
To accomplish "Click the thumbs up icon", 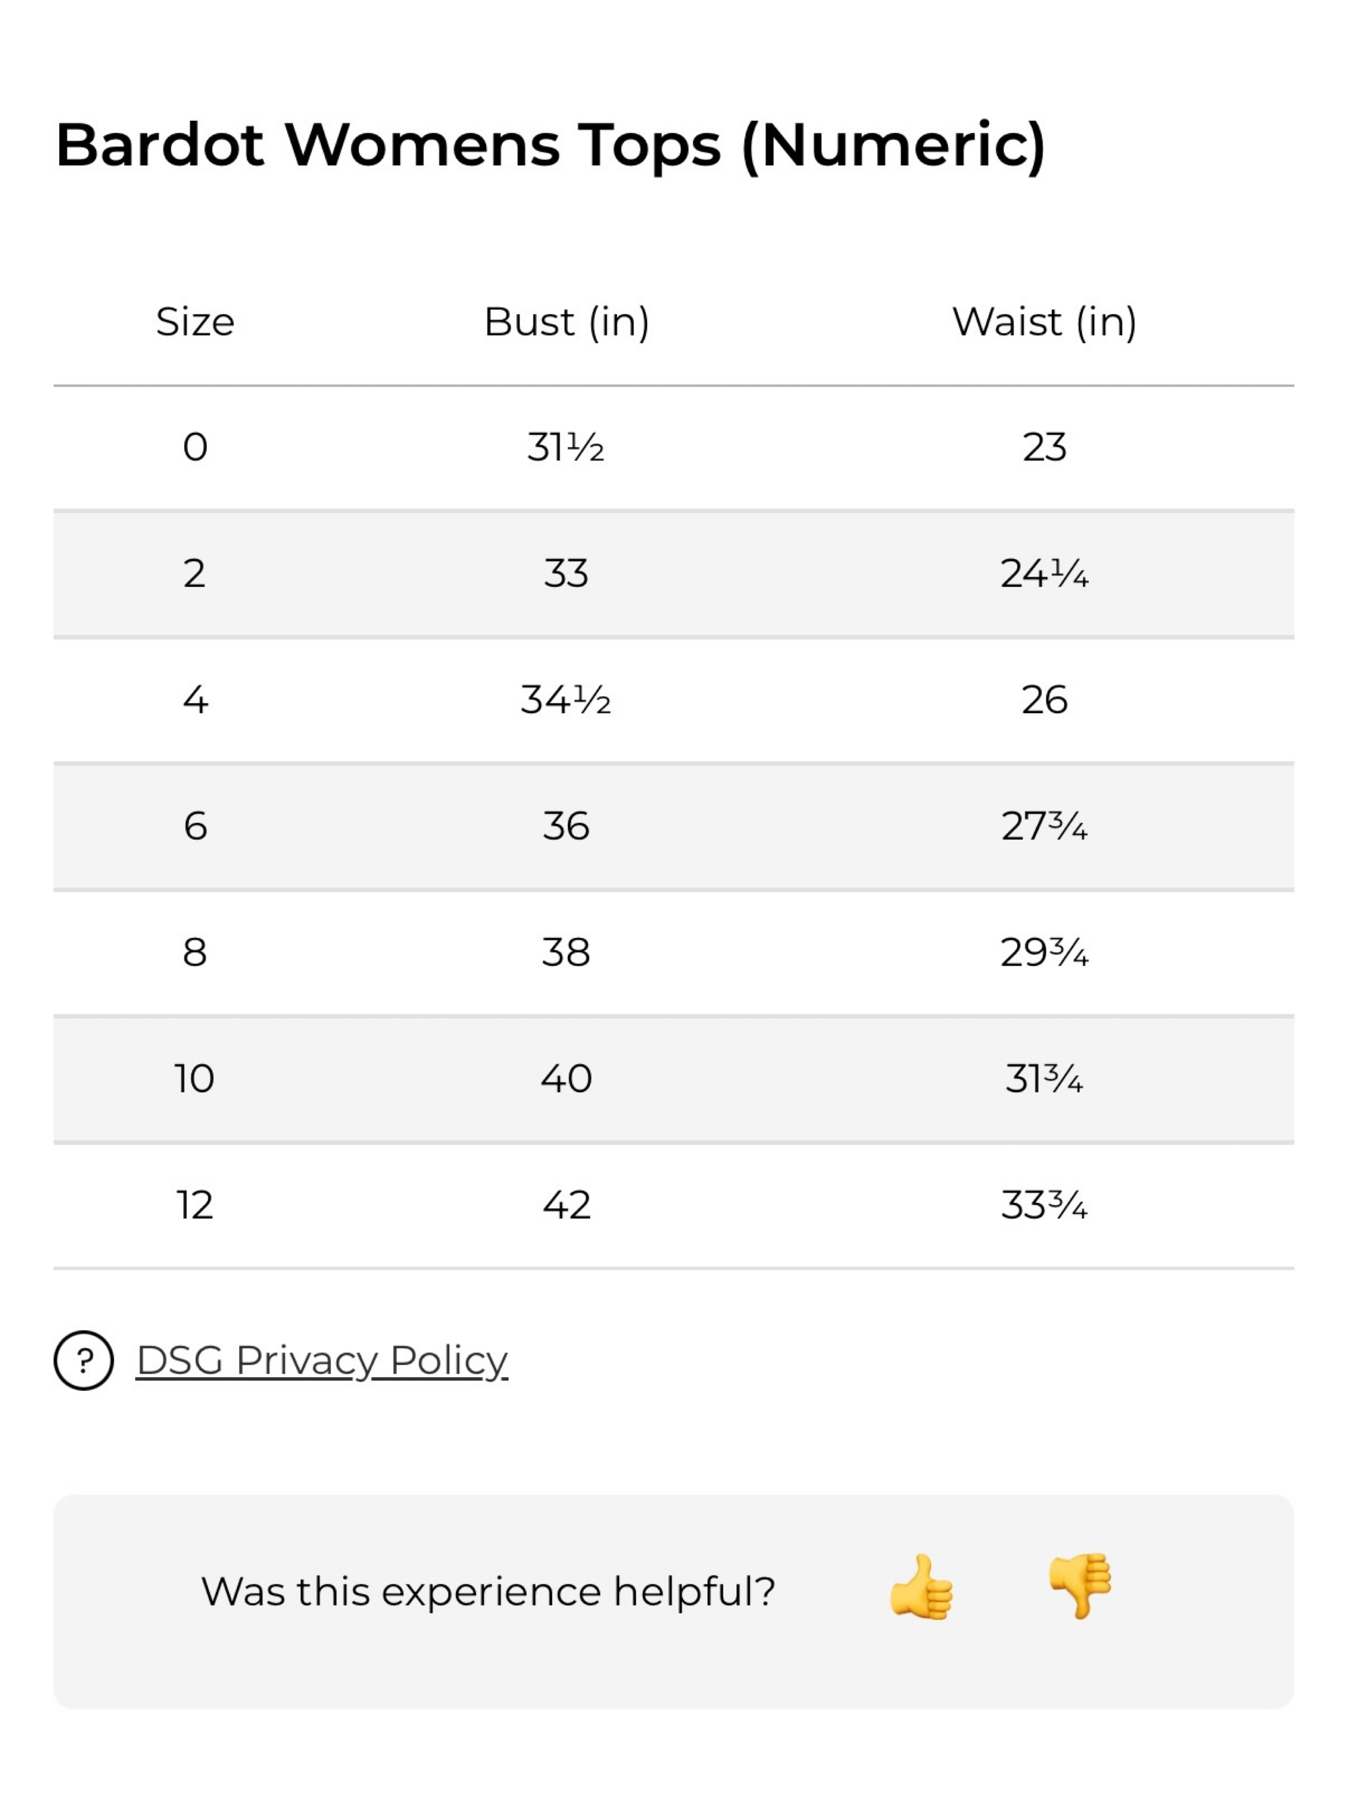I will pos(921,1587).
